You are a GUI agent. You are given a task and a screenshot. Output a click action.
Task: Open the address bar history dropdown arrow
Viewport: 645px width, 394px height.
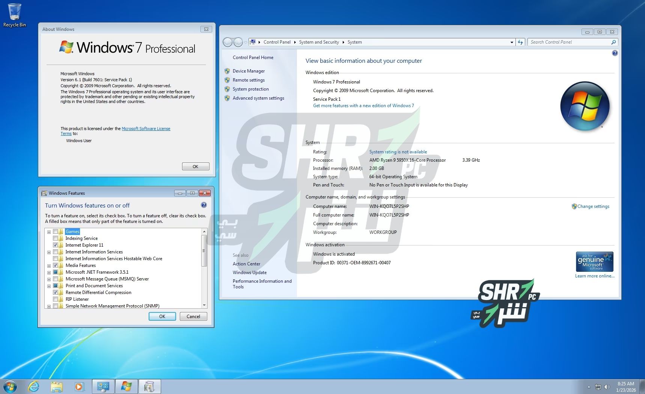(x=512, y=42)
